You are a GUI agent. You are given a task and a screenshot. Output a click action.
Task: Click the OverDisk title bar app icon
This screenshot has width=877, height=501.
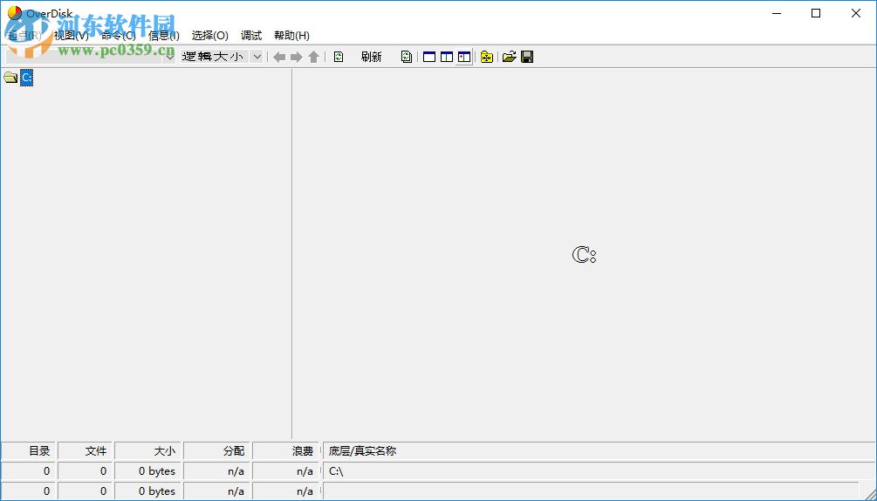15,13
